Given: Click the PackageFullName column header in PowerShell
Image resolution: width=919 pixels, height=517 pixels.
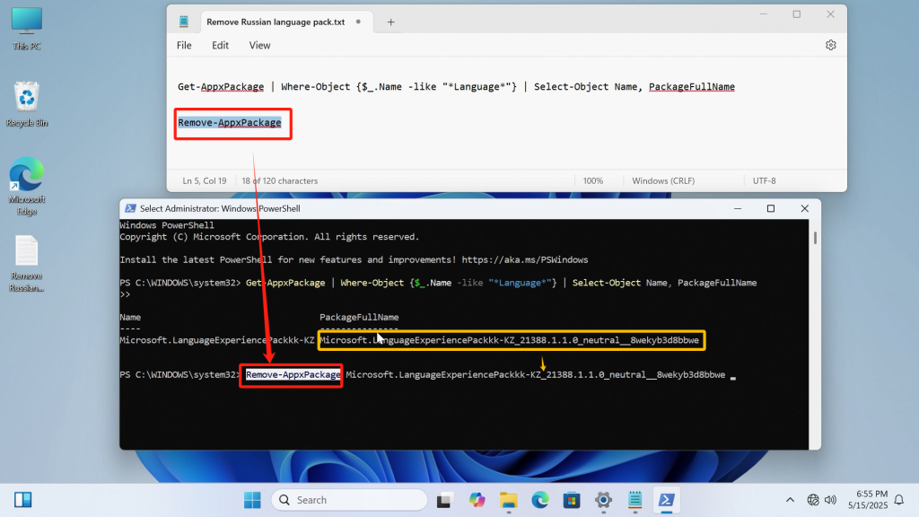Looking at the screenshot, I should (359, 317).
